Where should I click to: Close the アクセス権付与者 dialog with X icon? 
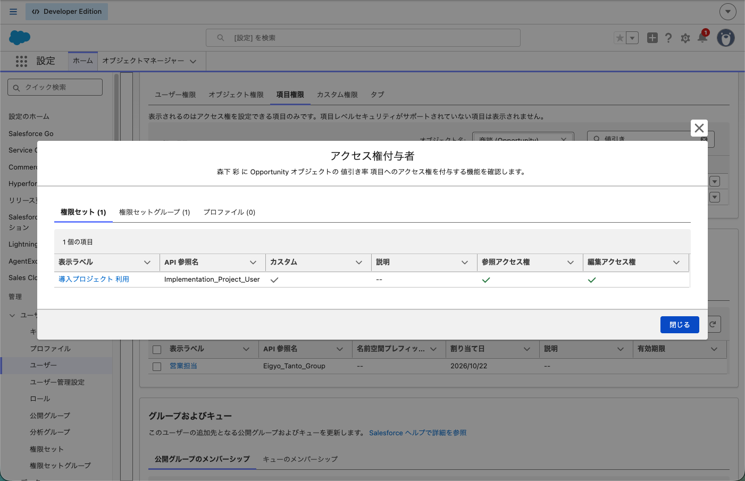(x=699, y=128)
